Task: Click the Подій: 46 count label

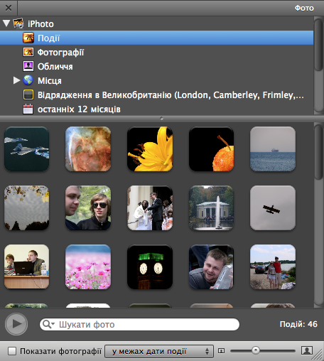Action: click(298, 324)
